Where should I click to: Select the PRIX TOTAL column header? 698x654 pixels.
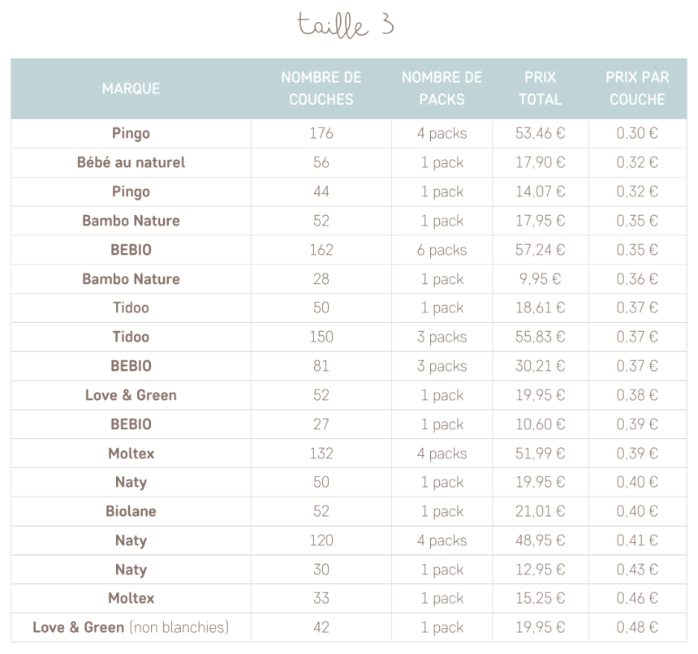pos(540,88)
